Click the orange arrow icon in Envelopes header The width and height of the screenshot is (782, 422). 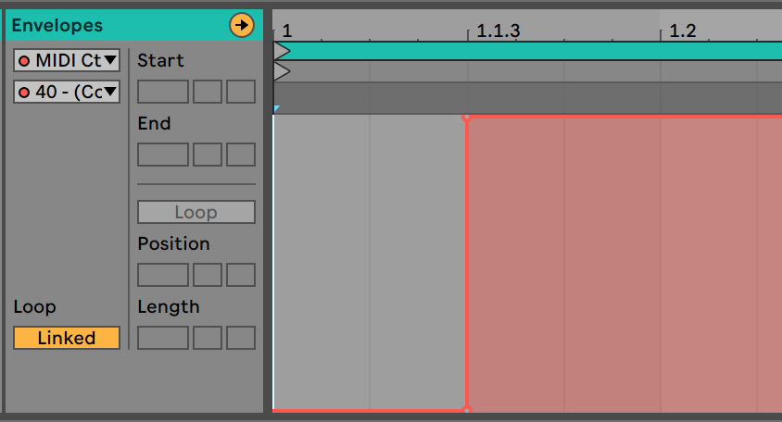click(242, 25)
